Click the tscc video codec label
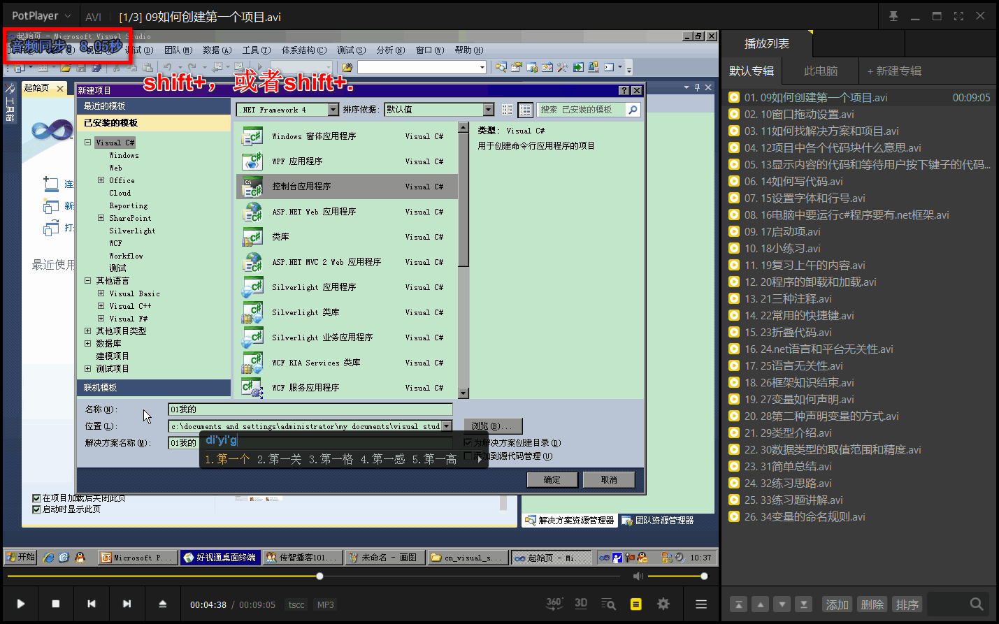The width and height of the screenshot is (999, 624). tap(296, 604)
